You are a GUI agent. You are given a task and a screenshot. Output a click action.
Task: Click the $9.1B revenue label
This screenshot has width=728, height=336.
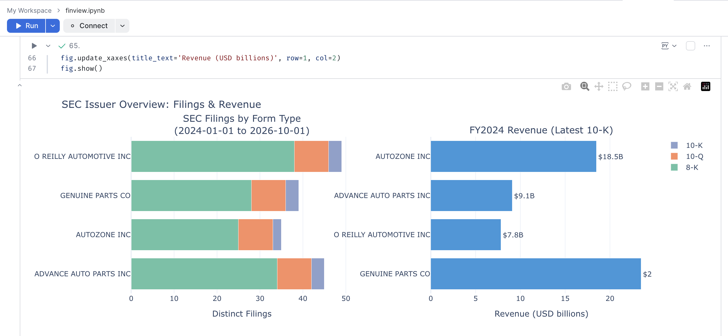click(x=524, y=196)
